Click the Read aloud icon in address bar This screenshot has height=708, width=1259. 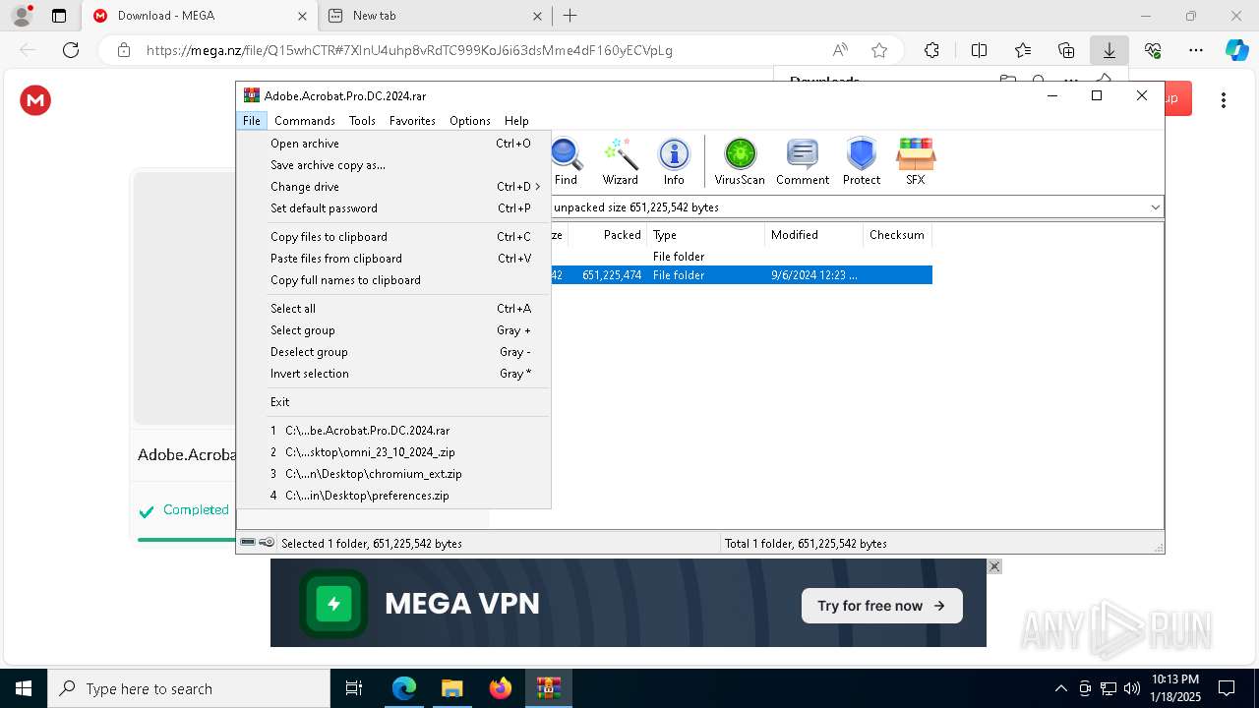(x=840, y=50)
